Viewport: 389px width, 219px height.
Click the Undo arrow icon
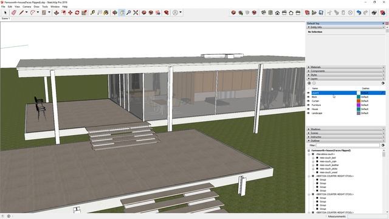point(359,12)
